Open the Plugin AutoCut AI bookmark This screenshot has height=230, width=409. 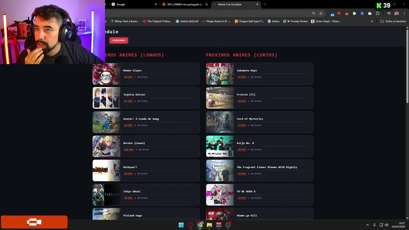pos(216,21)
